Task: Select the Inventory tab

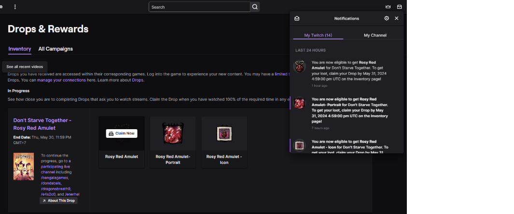Action: [x=20, y=49]
